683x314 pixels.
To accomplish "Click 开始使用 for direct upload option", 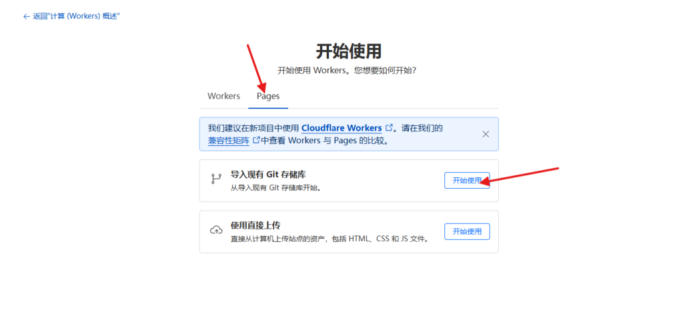I will tap(467, 232).
